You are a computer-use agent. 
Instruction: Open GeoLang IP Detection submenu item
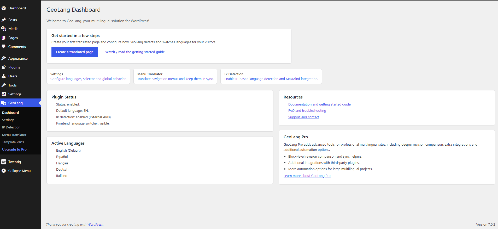tap(11, 127)
